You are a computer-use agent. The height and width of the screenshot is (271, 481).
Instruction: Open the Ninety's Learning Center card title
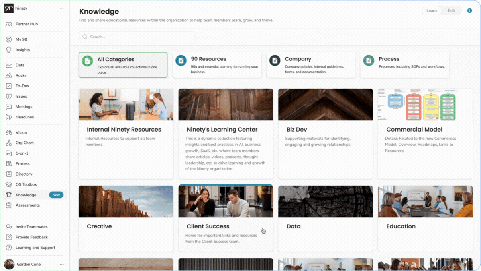222,130
